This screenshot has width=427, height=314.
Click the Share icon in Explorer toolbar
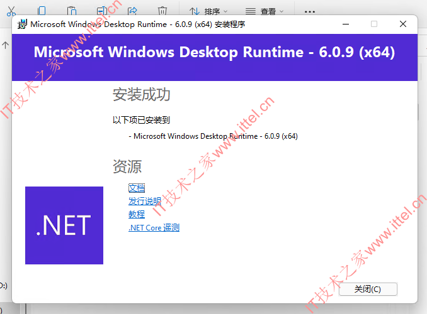click(x=132, y=11)
